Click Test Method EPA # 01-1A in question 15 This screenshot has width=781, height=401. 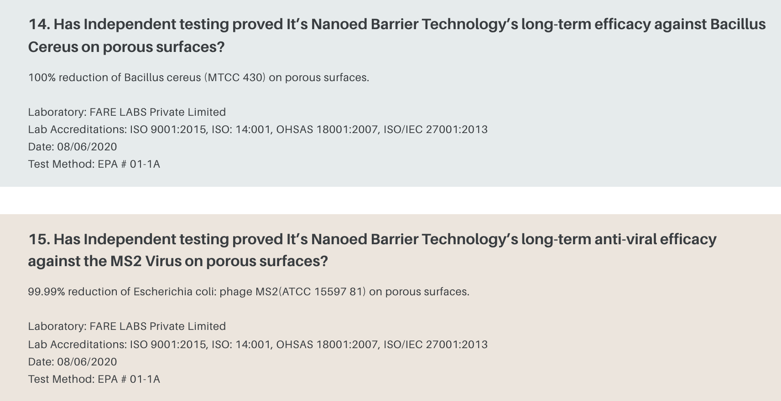click(94, 379)
